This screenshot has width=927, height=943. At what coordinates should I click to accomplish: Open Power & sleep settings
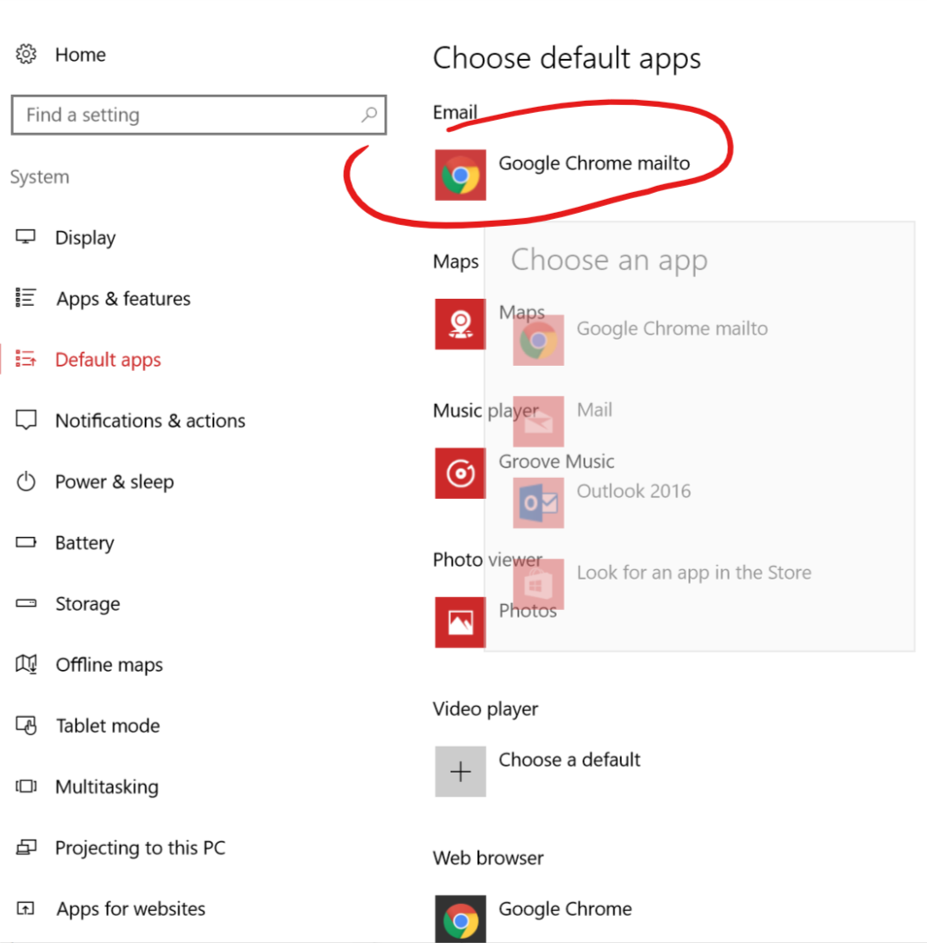pyautogui.click(x=114, y=481)
